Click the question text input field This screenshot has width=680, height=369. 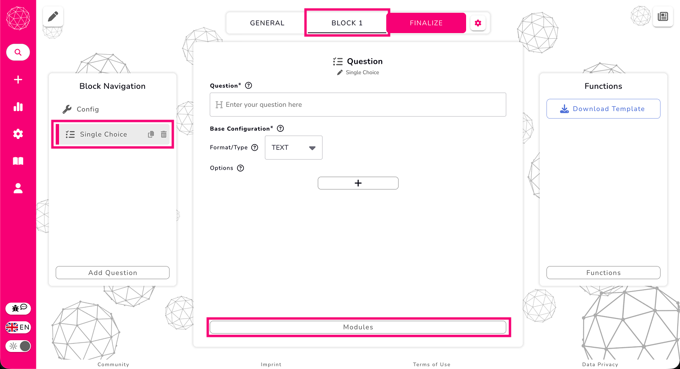[357, 104]
